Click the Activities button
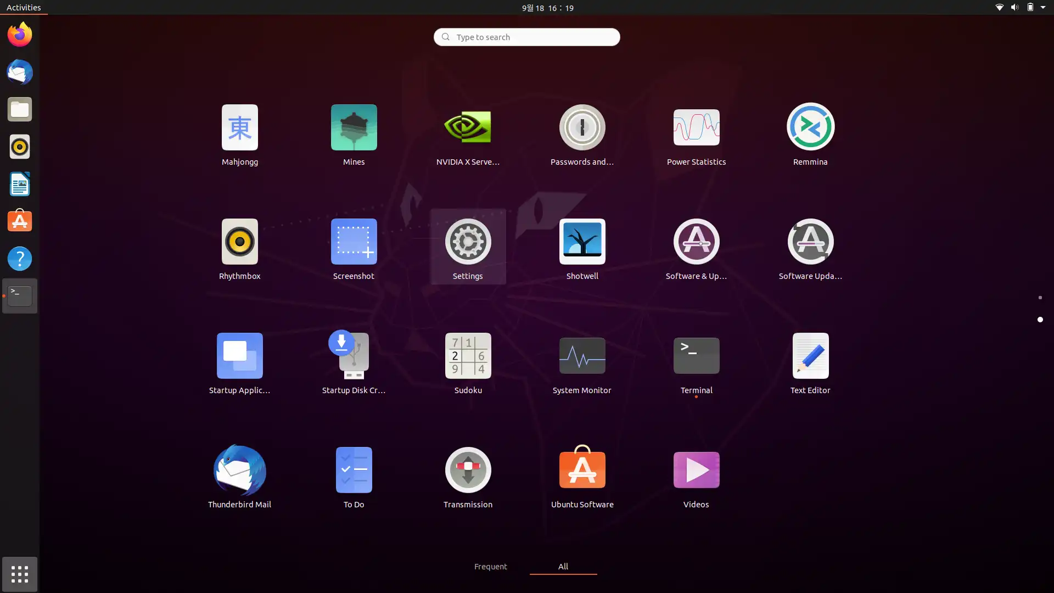Viewport: 1054px width, 593px height. pyautogui.click(x=24, y=8)
